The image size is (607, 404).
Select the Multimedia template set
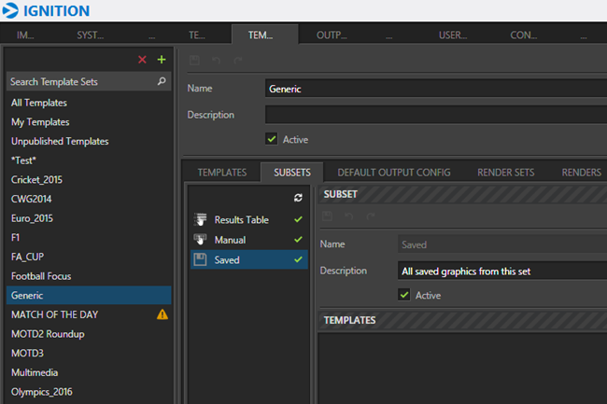89,372
